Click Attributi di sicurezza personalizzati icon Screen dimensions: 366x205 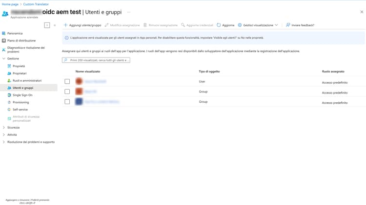coord(9,119)
